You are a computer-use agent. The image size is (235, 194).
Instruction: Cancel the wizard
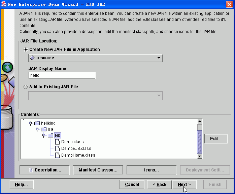[x=132, y=185]
